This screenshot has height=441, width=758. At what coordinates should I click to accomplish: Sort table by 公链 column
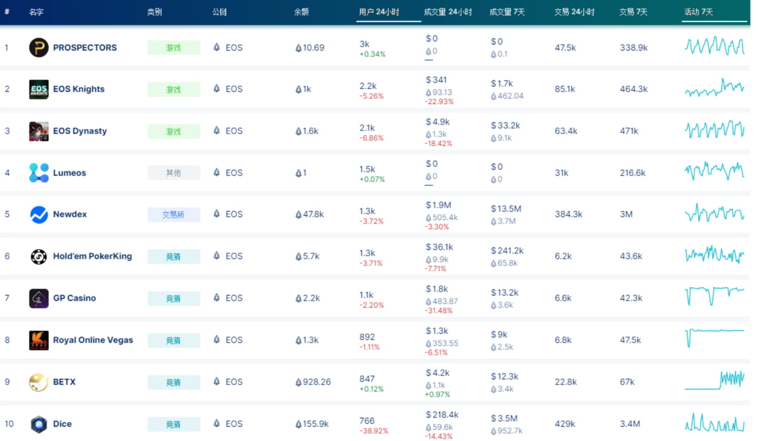click(x=220, y=11)
